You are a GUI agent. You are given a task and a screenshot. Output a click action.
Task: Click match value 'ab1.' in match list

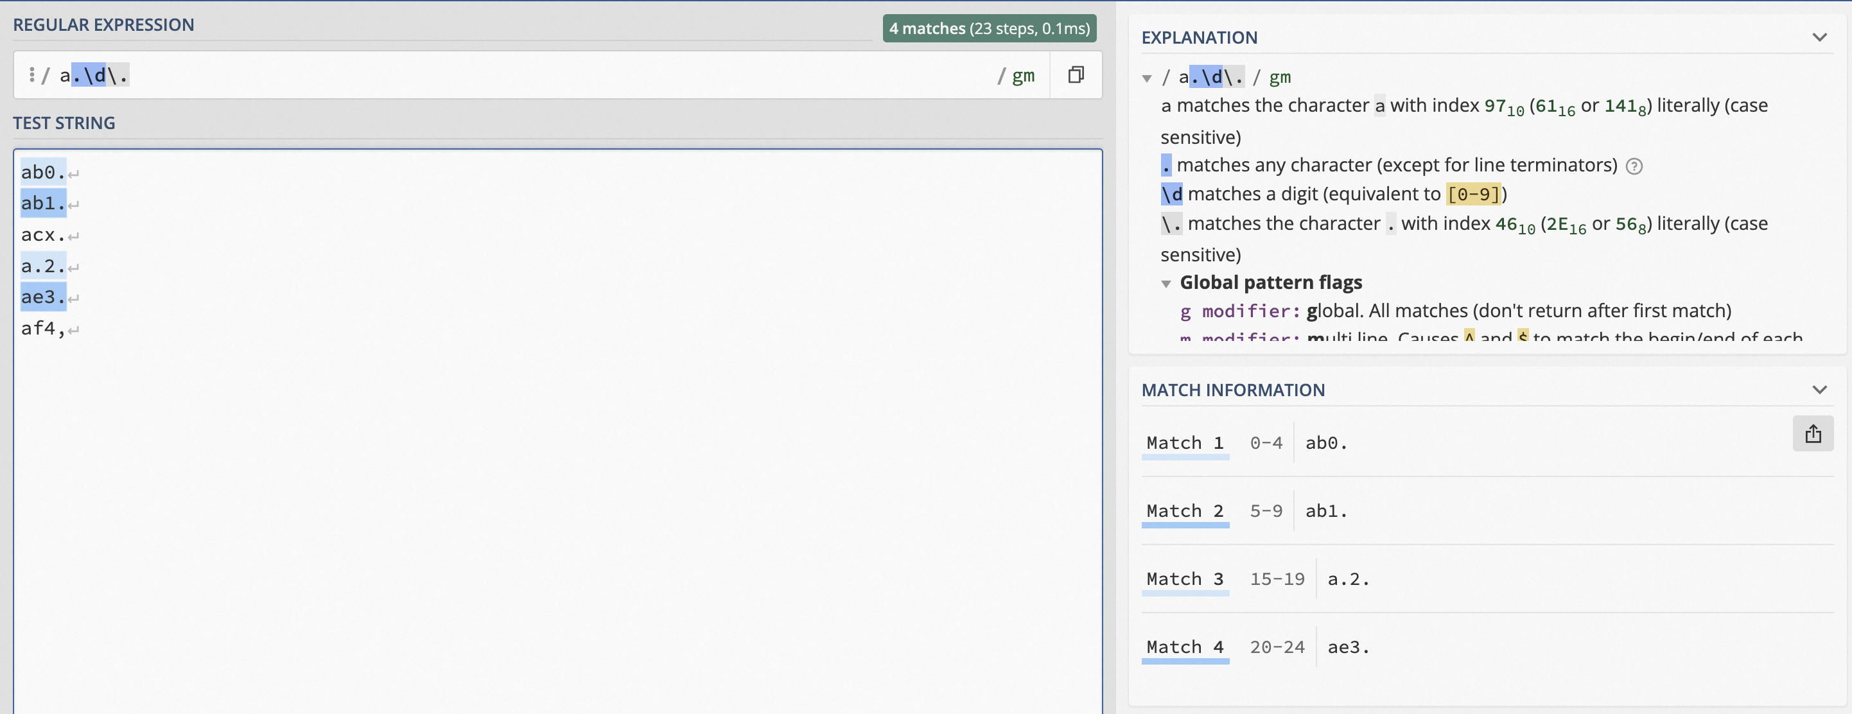coord(1325,511)
